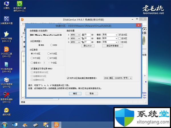
Task: Launch GHOST克隆 desktop shortcut
Action: [x=7, y=37]
